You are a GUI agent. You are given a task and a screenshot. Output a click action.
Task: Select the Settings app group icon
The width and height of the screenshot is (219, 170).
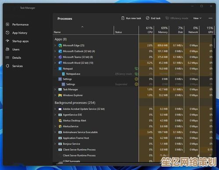pos(60,79)
